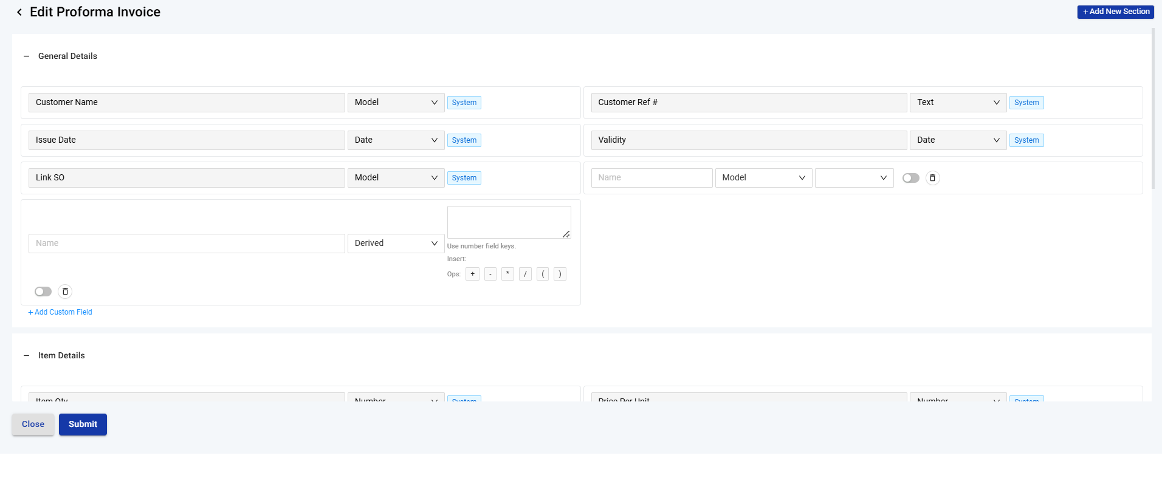Screen dimensions: 1162x481
Task: Insert the plus operator into formula
Action: click(472, 274)
